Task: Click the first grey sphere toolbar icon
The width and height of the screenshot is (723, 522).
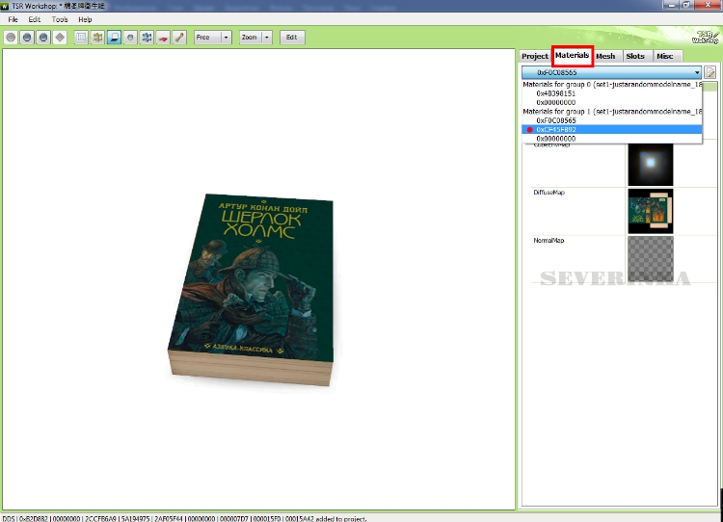Action: 11,38
